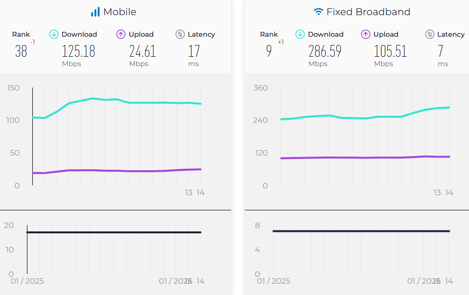The height and width of the screenshot is (295, 469).
Task: Click the Fixed Broadband Download icon
Action: [300, 34]
